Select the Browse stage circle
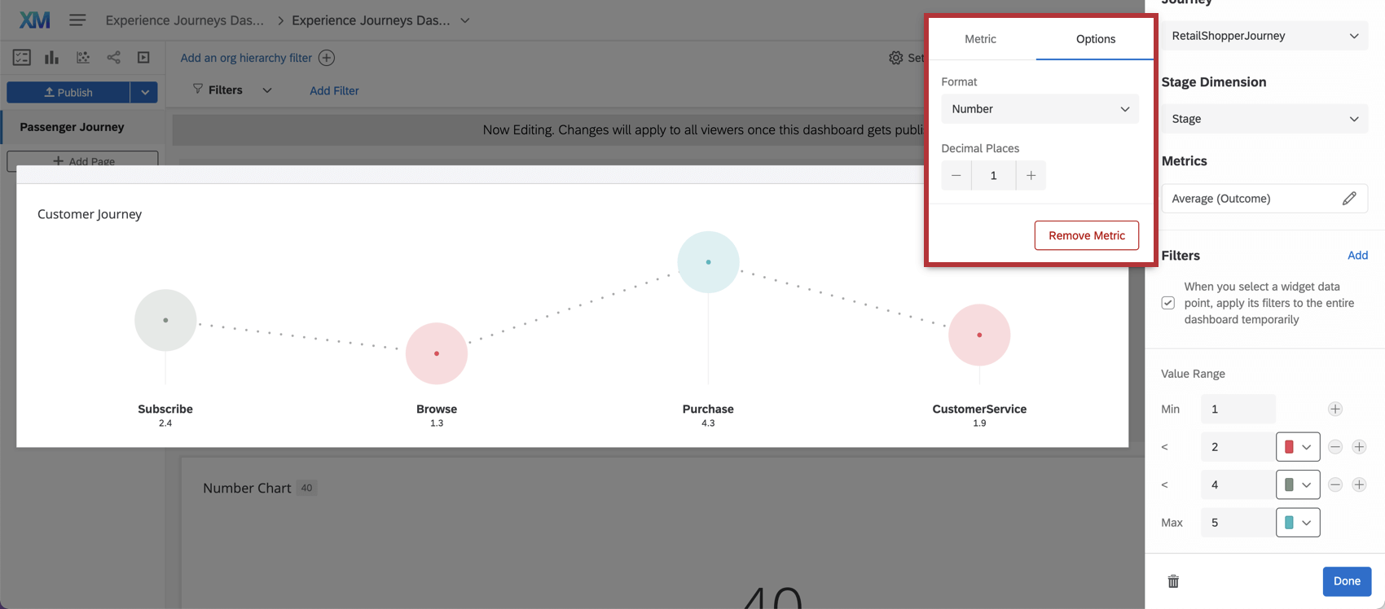The height and width of the screenshot is (609, 1385). click(x=437, y=353)
